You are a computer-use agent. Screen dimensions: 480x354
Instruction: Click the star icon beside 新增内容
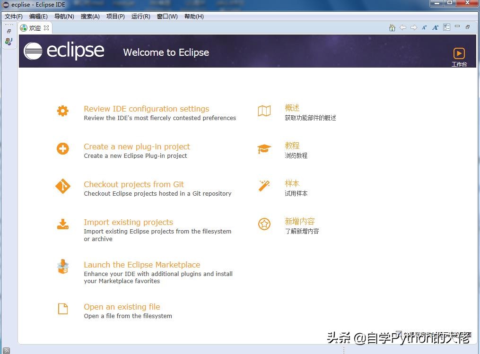264,224
